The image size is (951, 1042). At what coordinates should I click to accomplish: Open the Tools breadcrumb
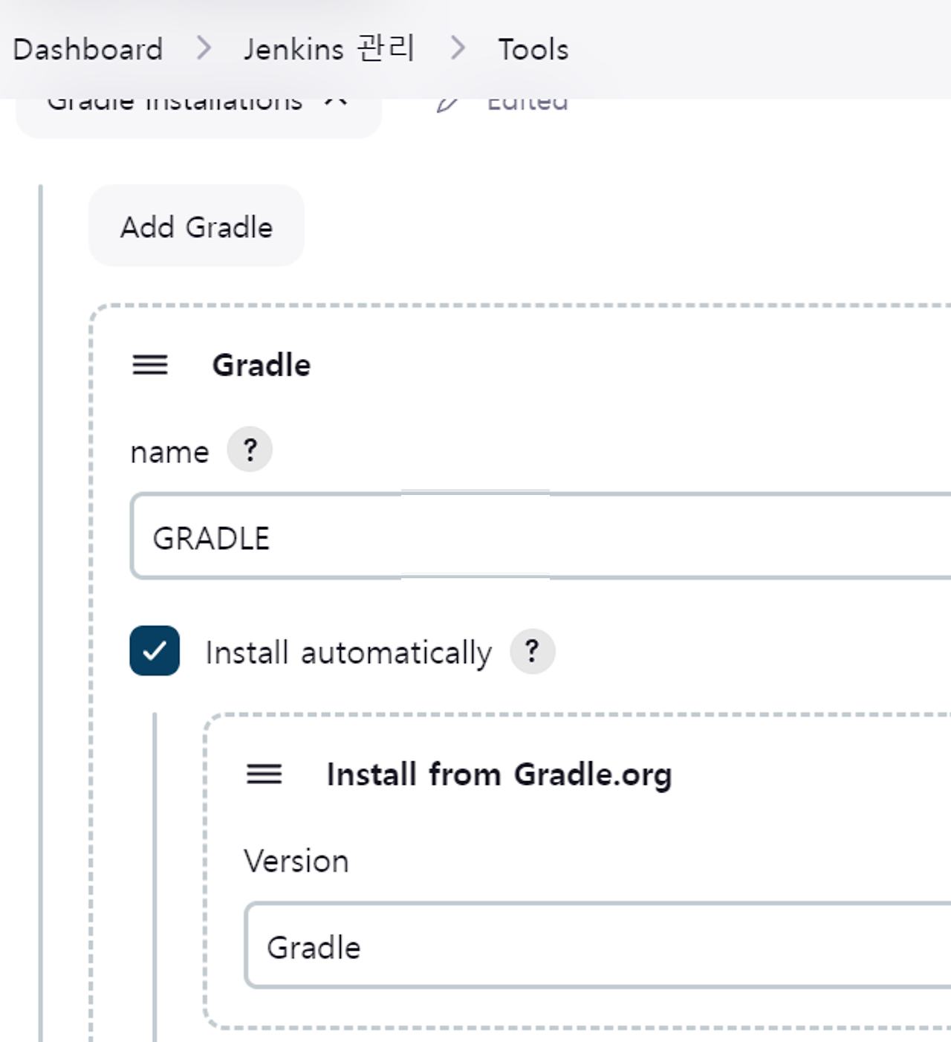point(533,50)
